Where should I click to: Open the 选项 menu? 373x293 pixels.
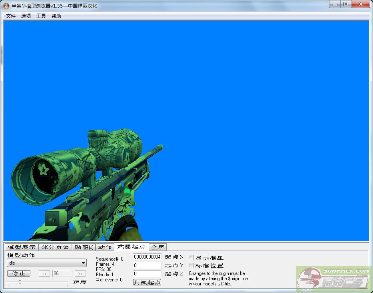(26, 16)
